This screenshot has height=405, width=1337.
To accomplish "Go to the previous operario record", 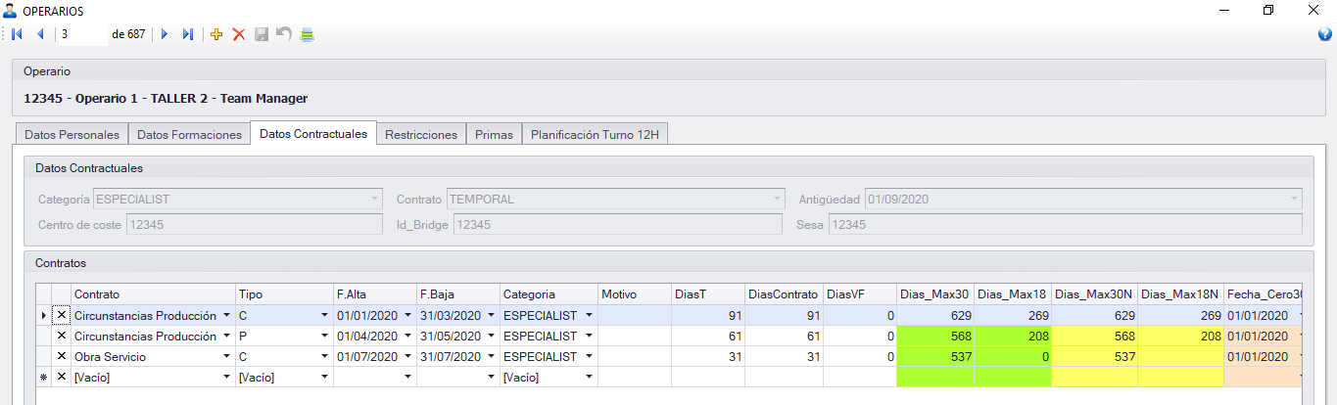I will tap(40, 34).
